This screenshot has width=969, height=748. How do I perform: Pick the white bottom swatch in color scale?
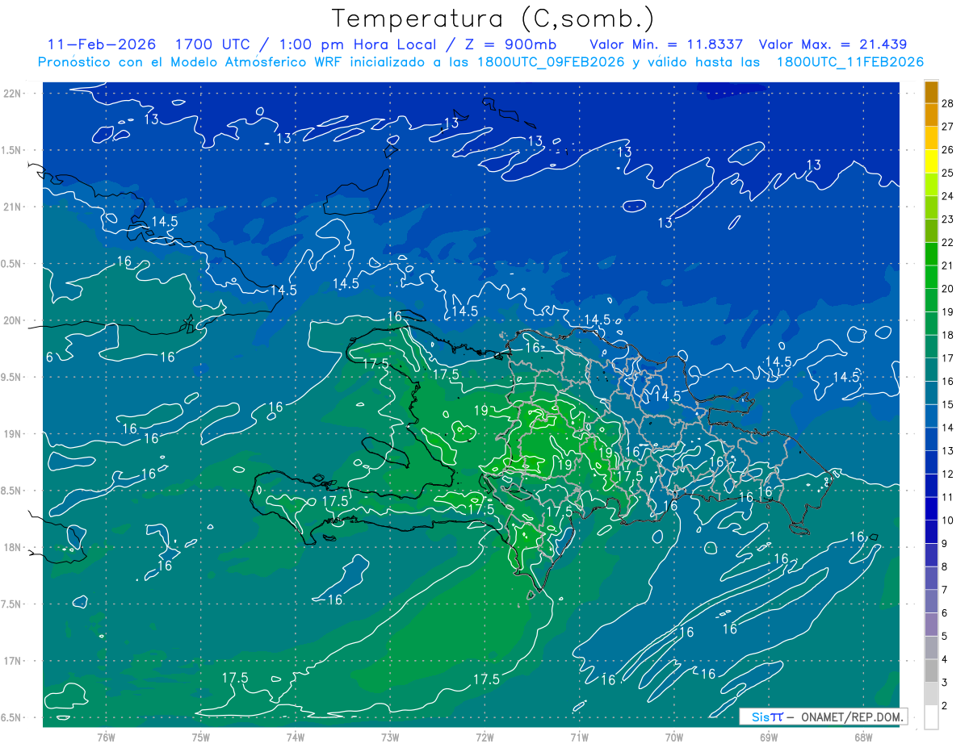931,717
